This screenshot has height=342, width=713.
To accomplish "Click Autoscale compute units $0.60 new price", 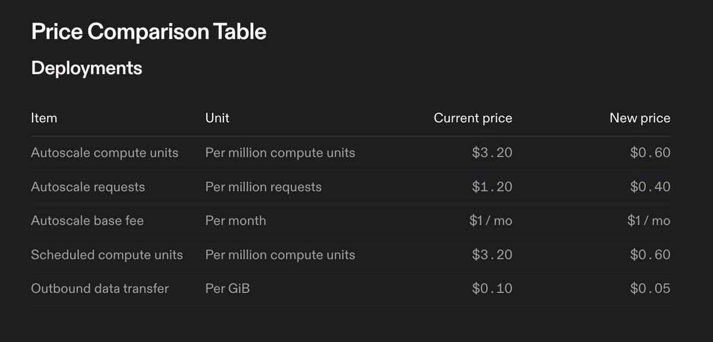I will 651,153.
